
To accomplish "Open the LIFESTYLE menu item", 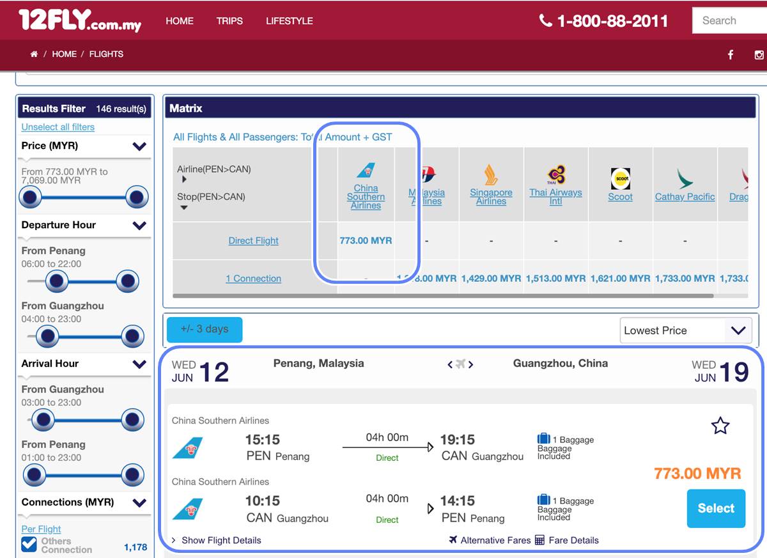I will pos(290,21).
